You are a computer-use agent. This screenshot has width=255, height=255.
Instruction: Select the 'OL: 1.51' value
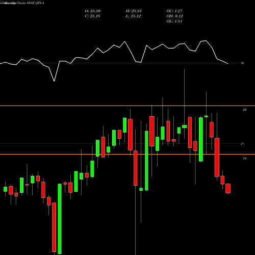174,21
